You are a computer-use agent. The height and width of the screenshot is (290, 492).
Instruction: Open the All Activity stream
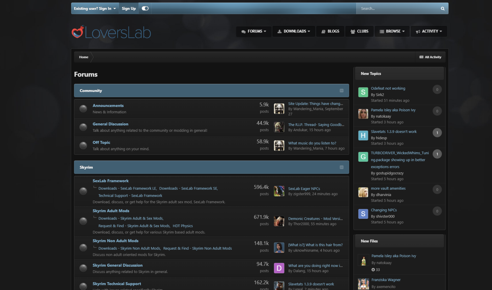(x=430, y=57)
